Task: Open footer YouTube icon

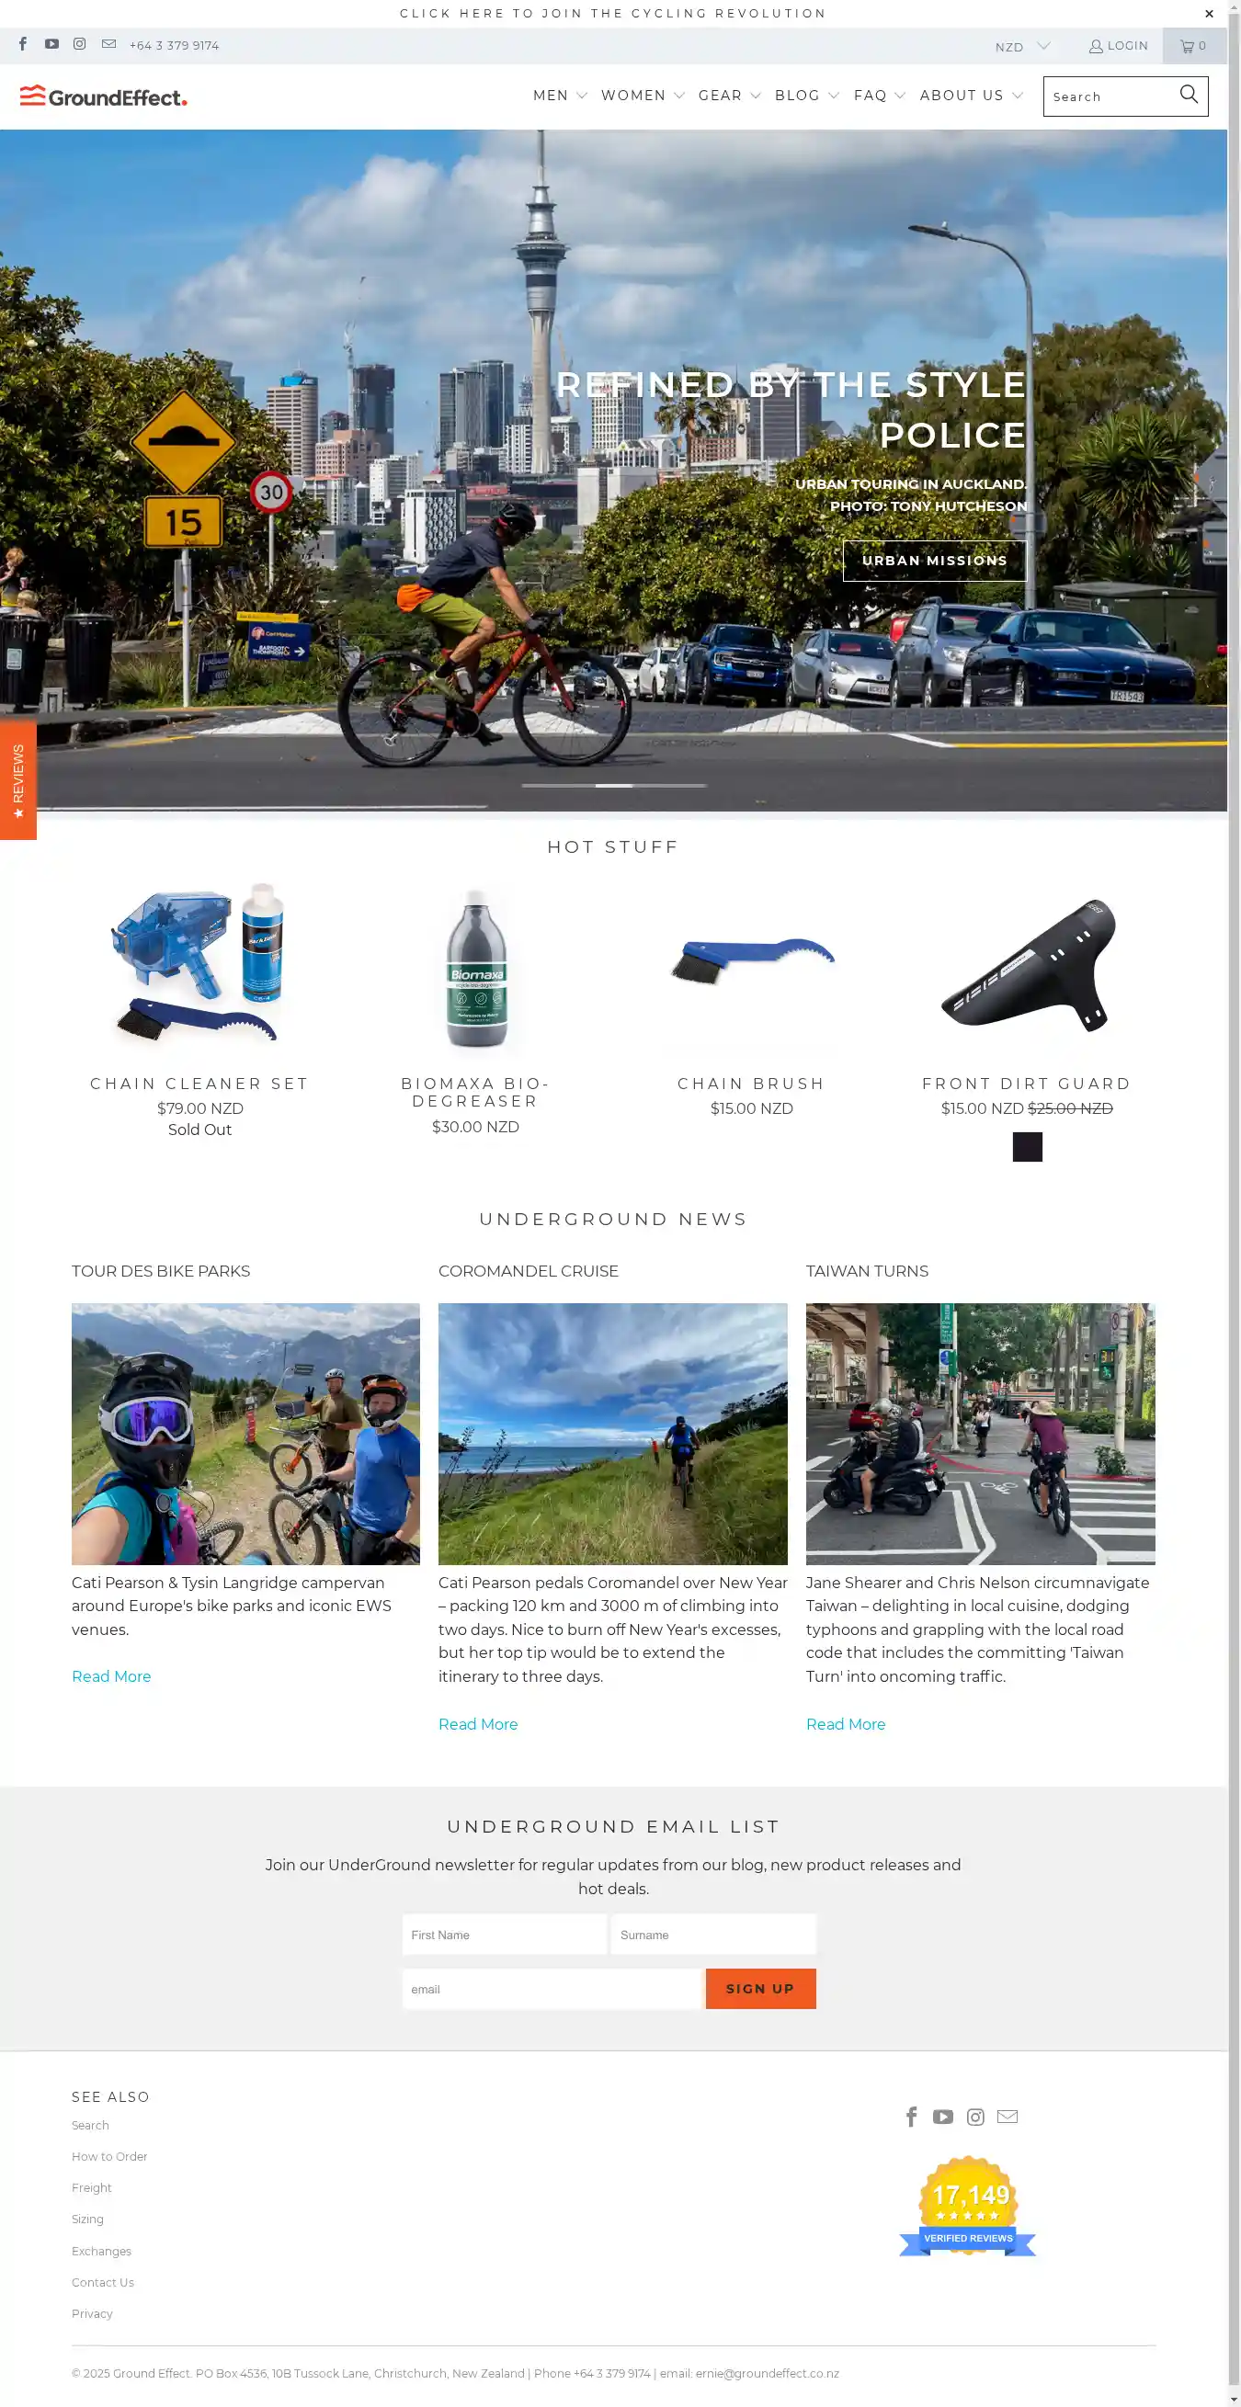Action: 942,2117
